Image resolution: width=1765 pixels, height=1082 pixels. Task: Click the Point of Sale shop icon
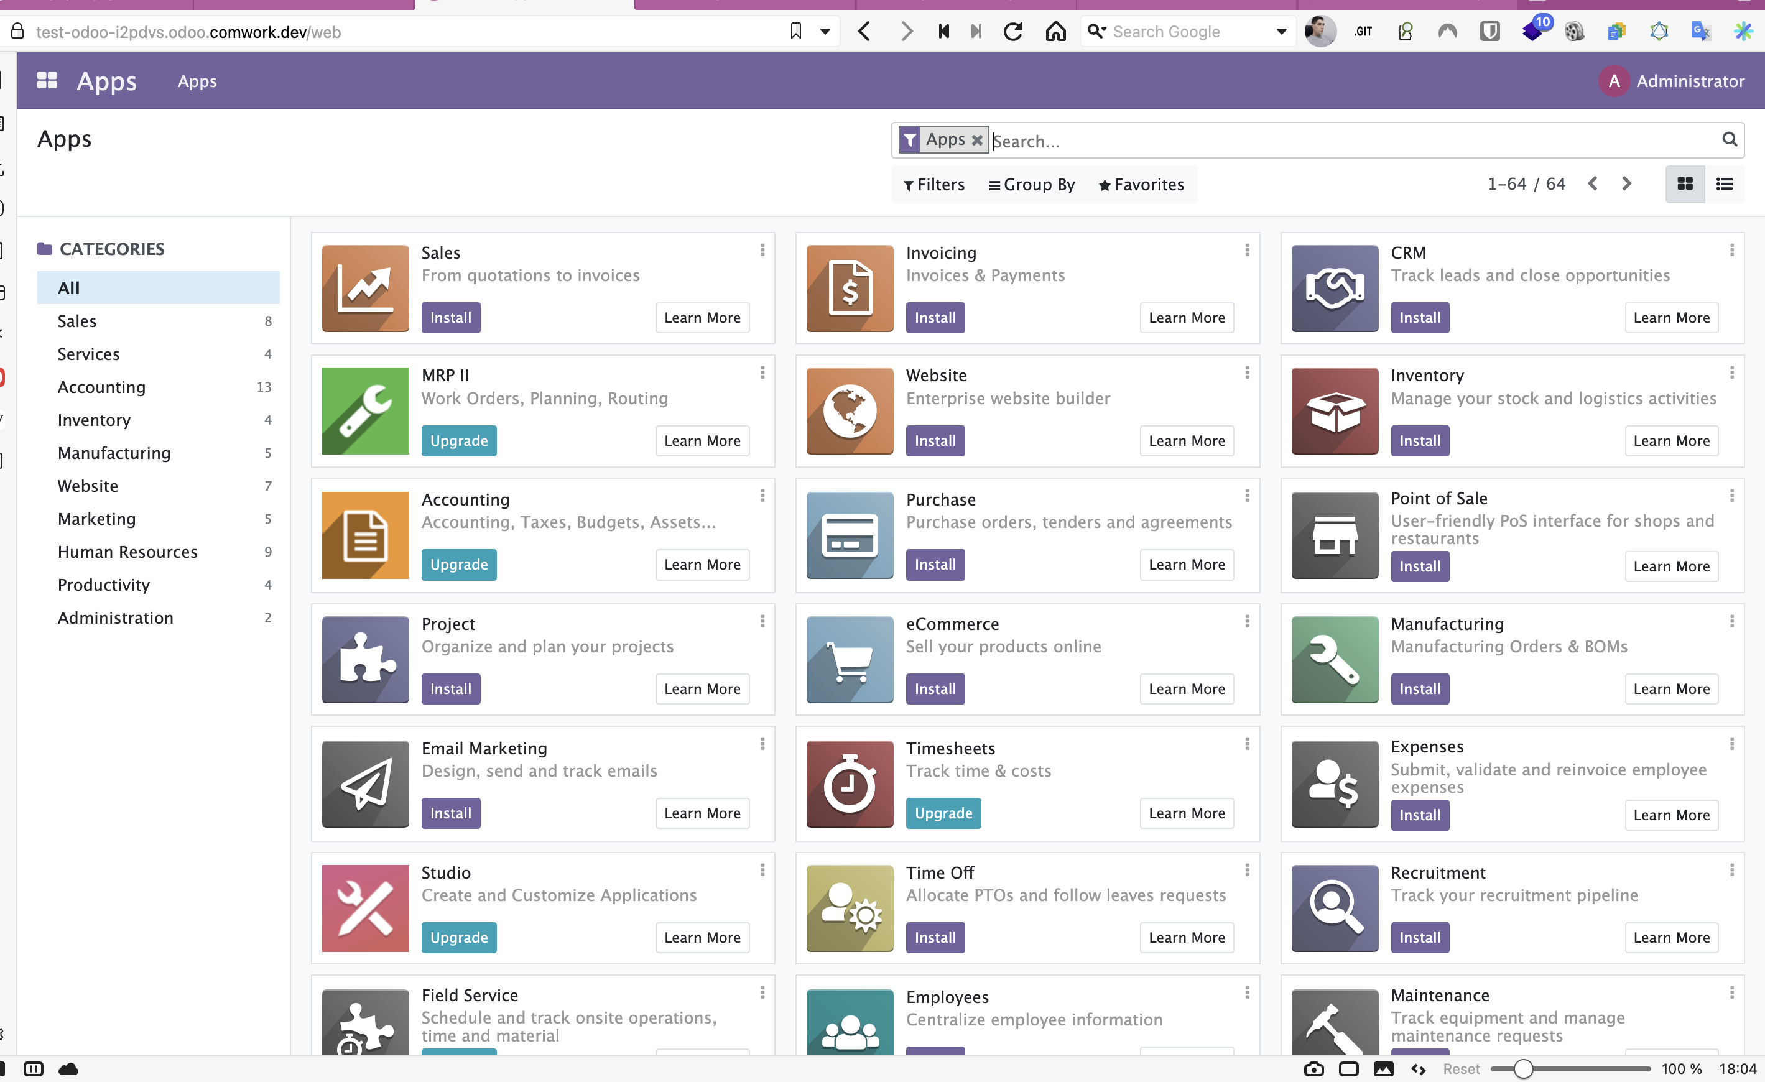pyautogui.click(x=1335, y=535)
